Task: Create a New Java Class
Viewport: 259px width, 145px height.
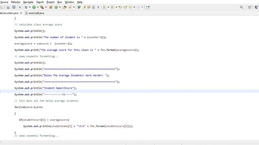Action: coord(56,7)
